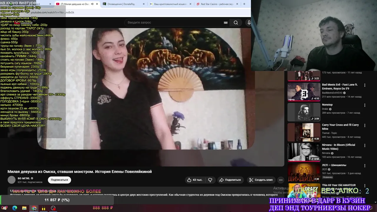Dislike the video with thumbs-down icon
The width and height of the screenshot is (377, 212).
point(210,180)
